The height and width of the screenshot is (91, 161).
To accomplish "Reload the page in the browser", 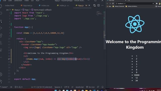I will click(x=113, y=4).
